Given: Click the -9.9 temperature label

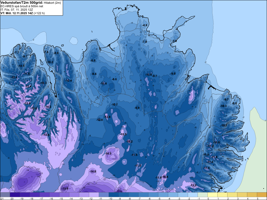Looking at the screenshot, I should point(137,108).
